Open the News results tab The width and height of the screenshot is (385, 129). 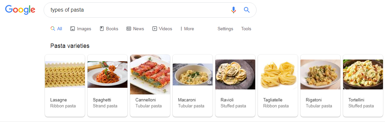(x=135, y=29)
